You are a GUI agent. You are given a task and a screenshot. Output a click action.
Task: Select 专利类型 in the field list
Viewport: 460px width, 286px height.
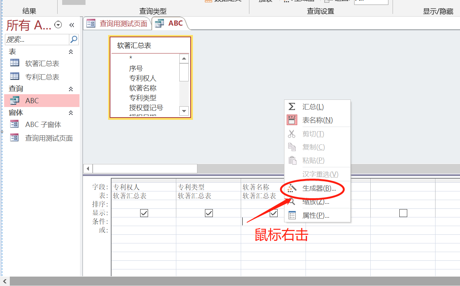(x=143, y=98)
